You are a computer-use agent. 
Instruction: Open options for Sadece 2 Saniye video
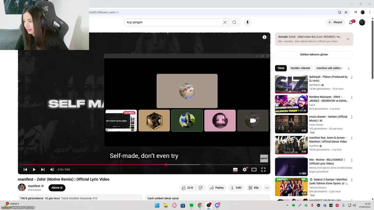point(352,180)
